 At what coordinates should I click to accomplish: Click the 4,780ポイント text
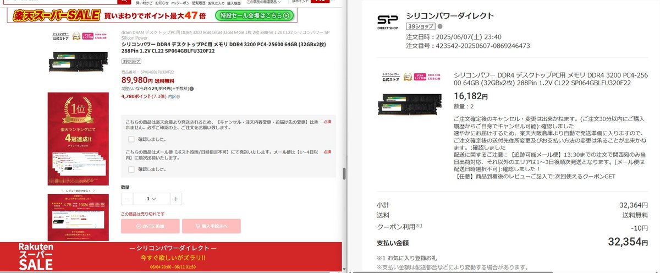[136, 96]
